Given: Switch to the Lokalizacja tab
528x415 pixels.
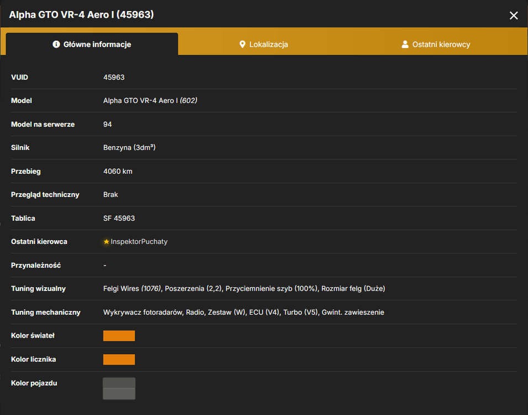Looking at the screenshot, I should pos(263,44).
